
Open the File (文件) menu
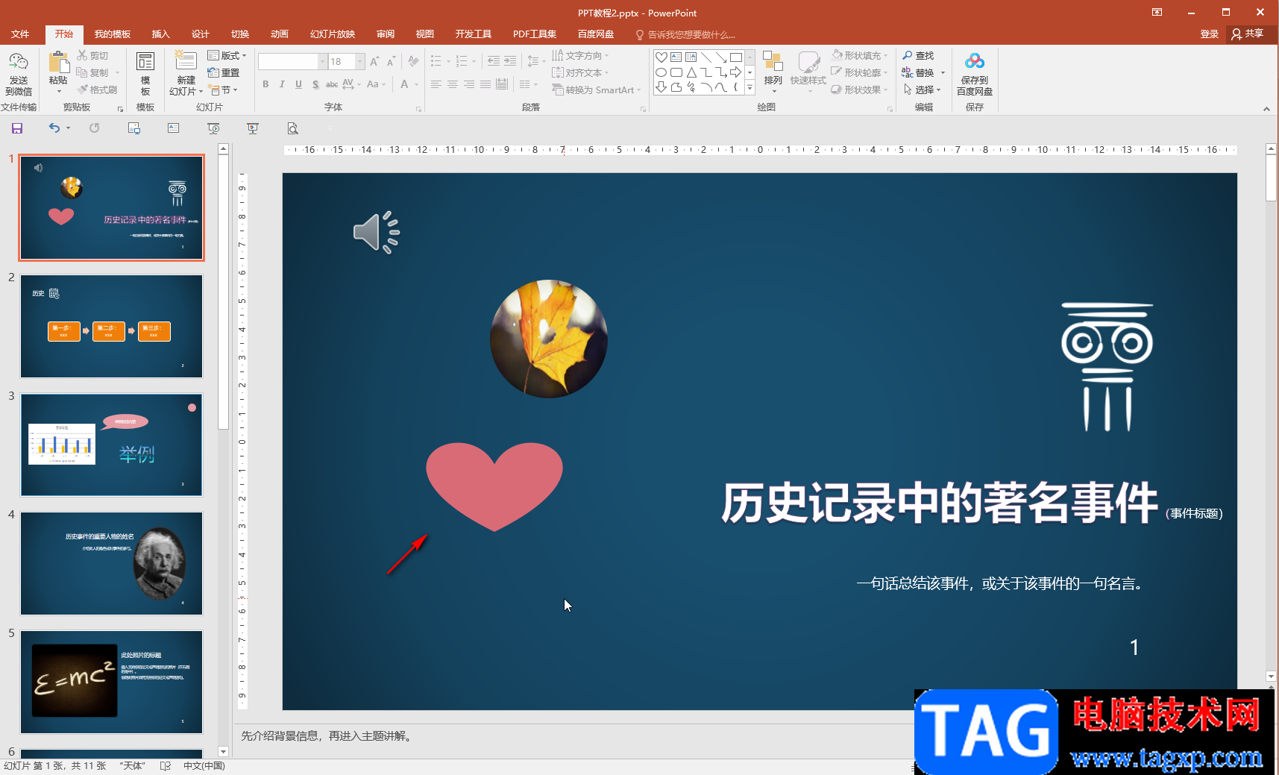[20, 34]
